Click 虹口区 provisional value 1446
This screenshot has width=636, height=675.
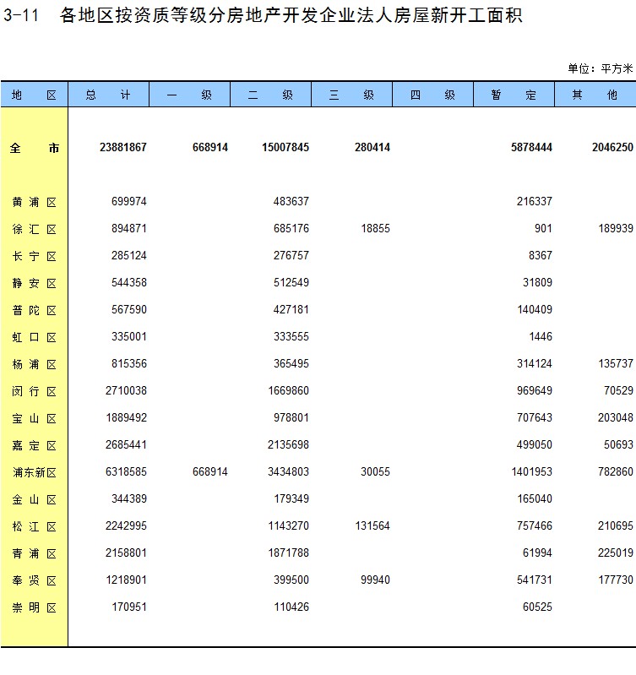tap(540, 337)
